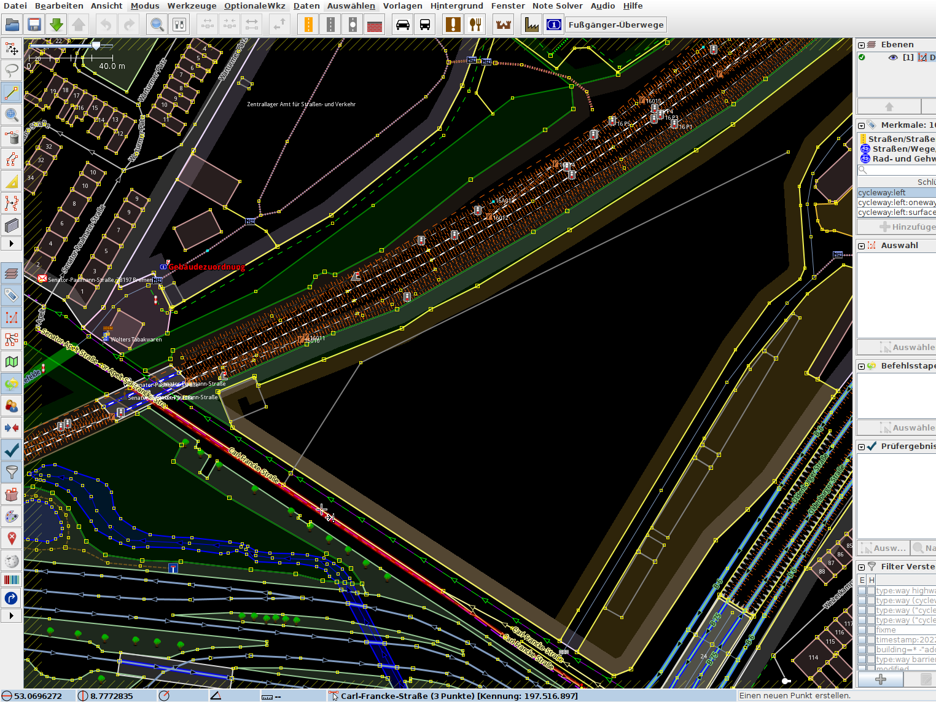Collapse the Ebenen panel
The image size is (936, 702).
(862, 45)
